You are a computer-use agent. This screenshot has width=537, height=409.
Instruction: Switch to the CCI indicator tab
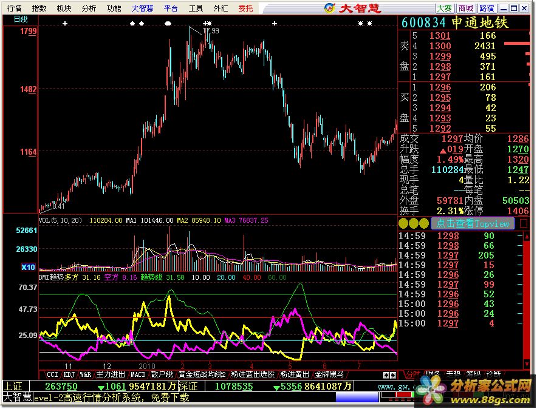52,374
